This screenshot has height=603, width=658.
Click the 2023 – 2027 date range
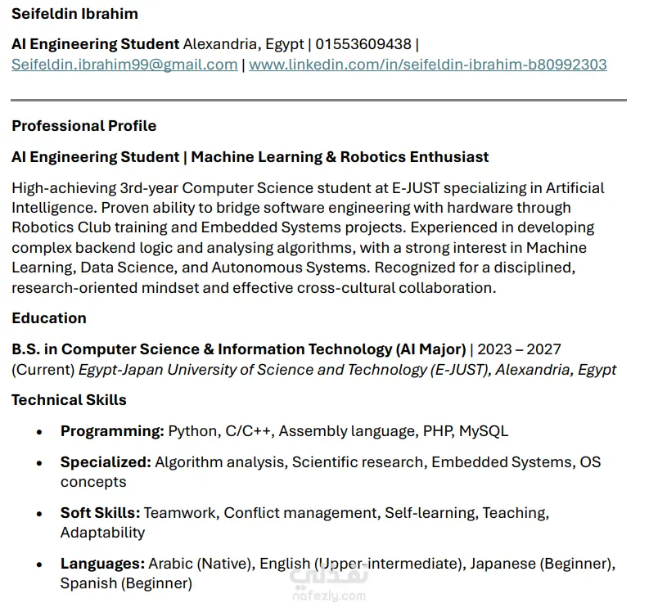519,349
